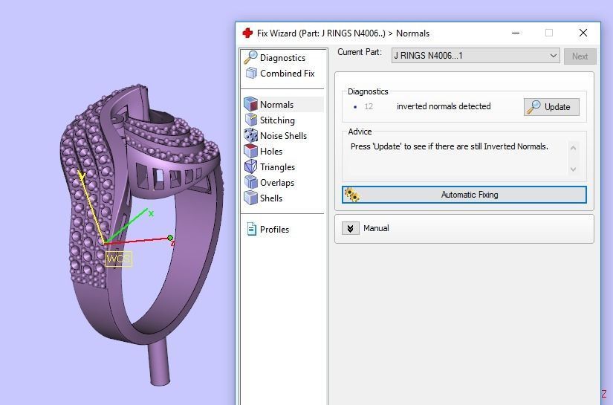The height and width of the screenshot is (405, 613).
Task: Switch to Combined Fix page
Action: coord(287,73)
